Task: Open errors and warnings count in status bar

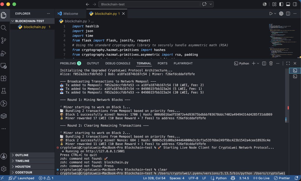Action: tap(46, 178)
